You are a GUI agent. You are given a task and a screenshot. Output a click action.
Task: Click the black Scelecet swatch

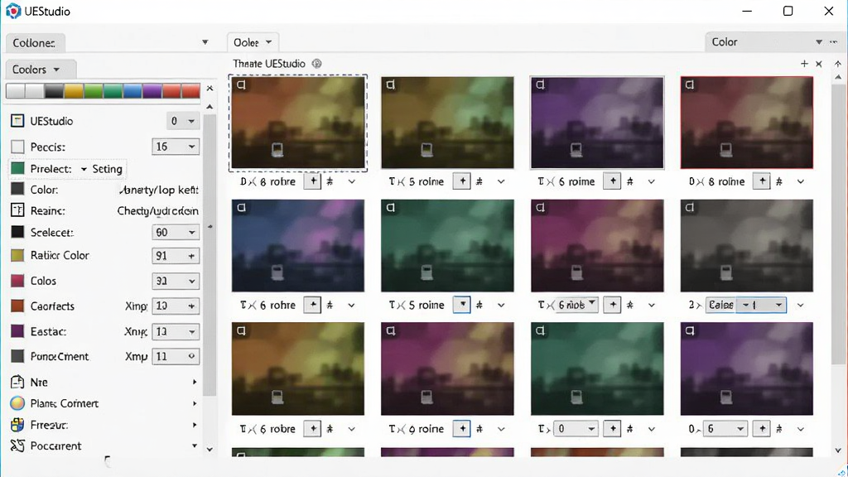coord(17,232)
